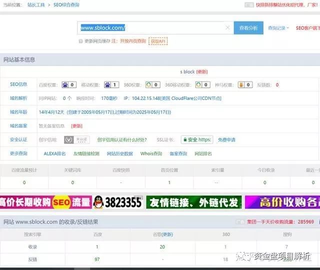Click the 360 反链 value 18

(225, 259)
